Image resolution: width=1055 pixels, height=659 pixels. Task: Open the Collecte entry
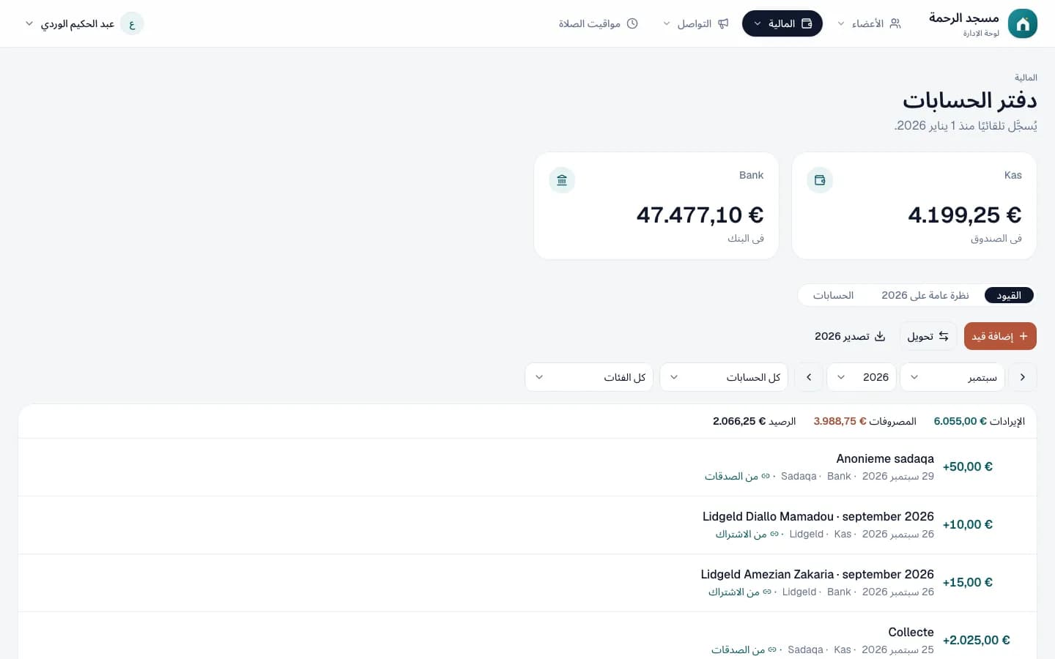pyautogui.click(x=527, y=636)
